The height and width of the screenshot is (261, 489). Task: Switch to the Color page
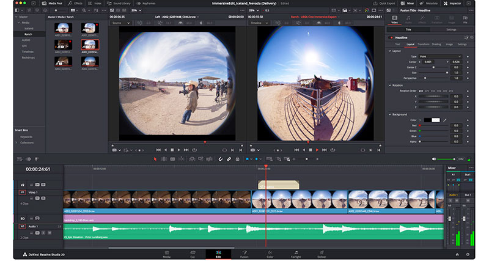pyautogui.click(x=270, y=254)
